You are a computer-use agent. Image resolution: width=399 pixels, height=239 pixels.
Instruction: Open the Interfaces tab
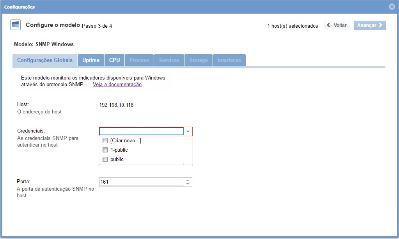click(229, 60)
